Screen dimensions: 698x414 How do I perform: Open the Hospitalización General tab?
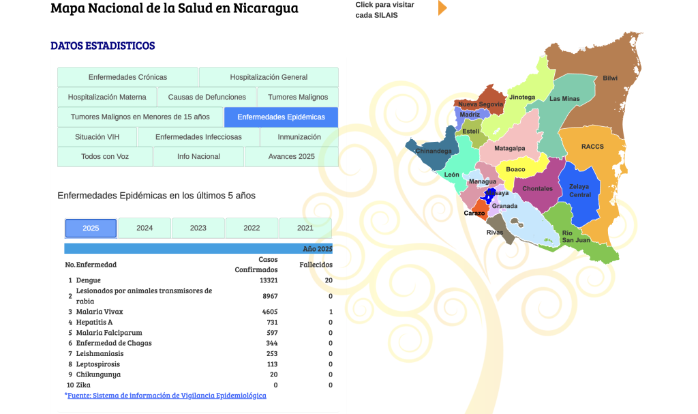269,77
